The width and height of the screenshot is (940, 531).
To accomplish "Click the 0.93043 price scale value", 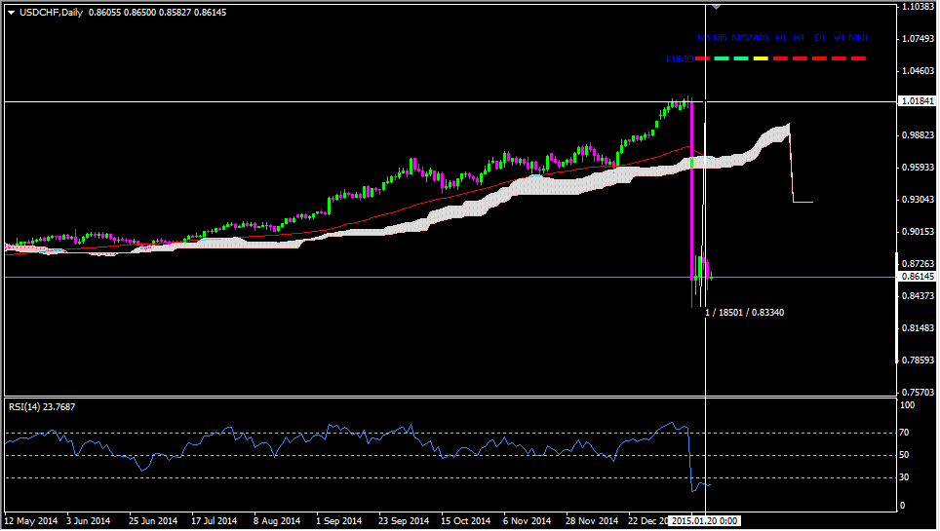I will (918, 200).
